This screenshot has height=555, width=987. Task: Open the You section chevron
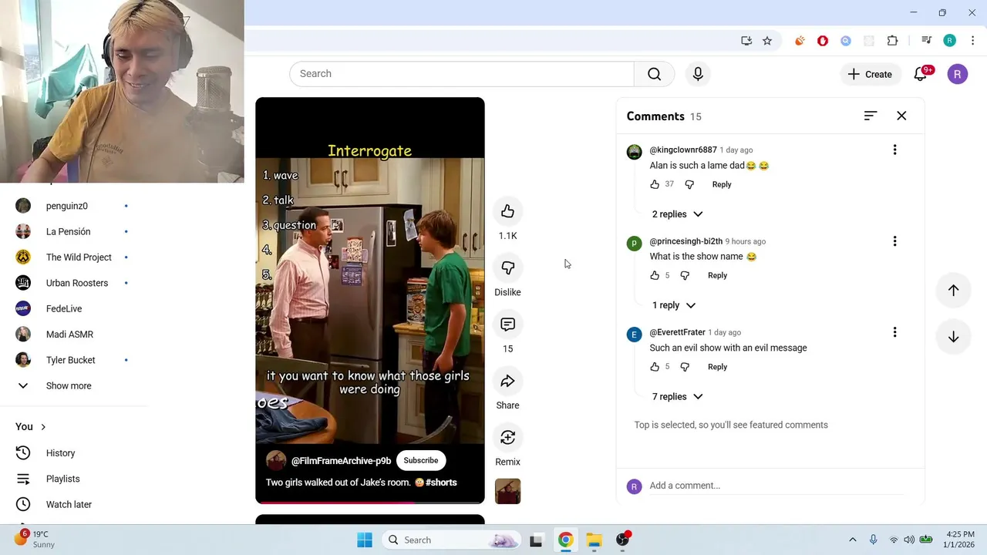coord(43,427)
